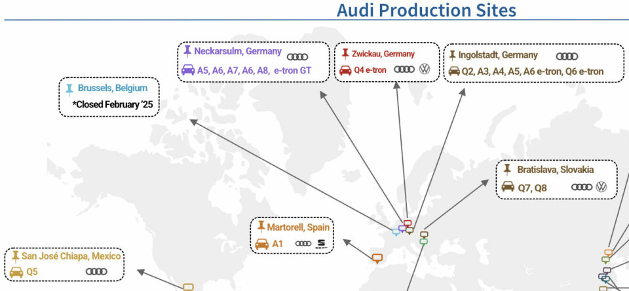
Task: Click the SEAT logo in the Martorell box
Action: point(321,244)
